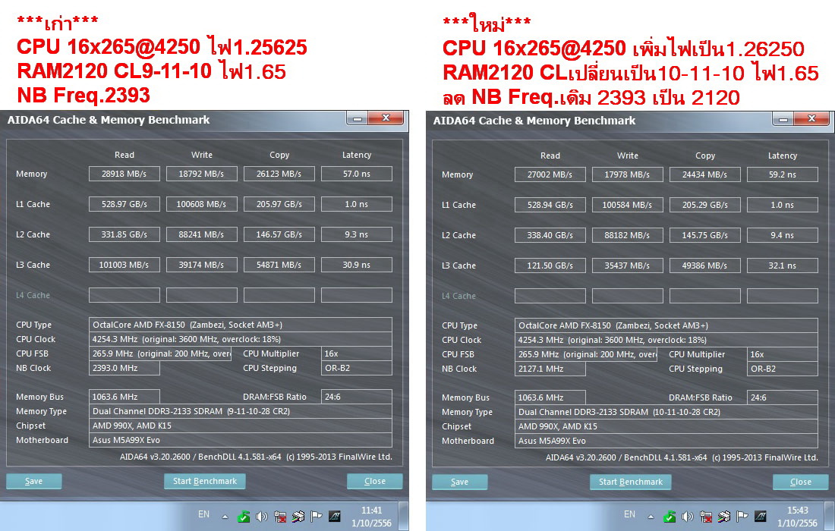Click Memory Read value 27002 MB/s

click(x=550, y=174)
